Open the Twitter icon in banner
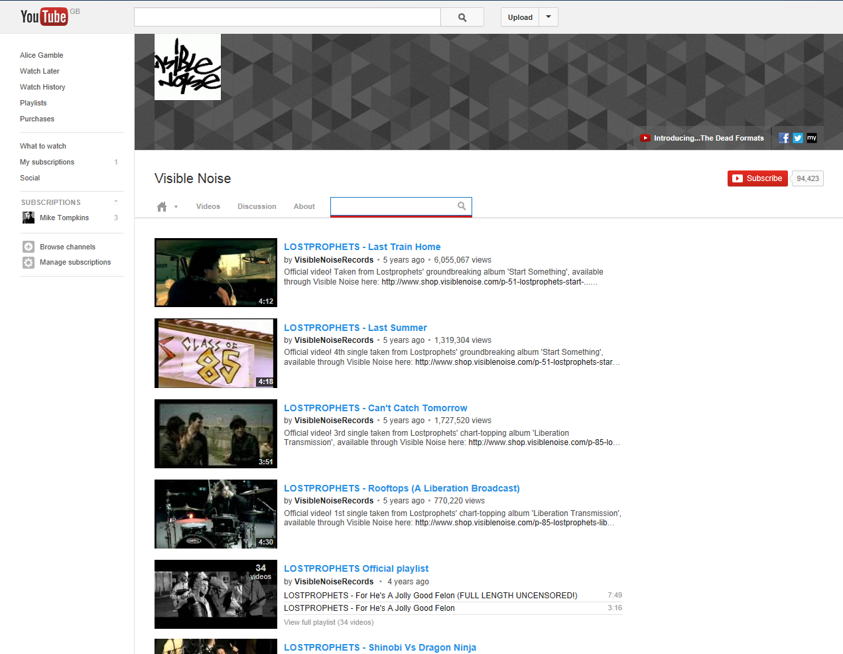Viewport: 843px width, 654px height. tap(798, 138)
